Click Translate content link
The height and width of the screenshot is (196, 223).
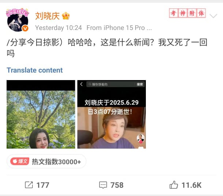click(x=35, y=70)
